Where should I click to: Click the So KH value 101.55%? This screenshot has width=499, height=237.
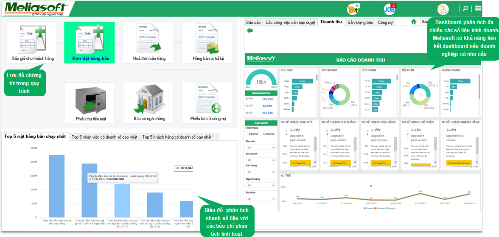(267, 99)
